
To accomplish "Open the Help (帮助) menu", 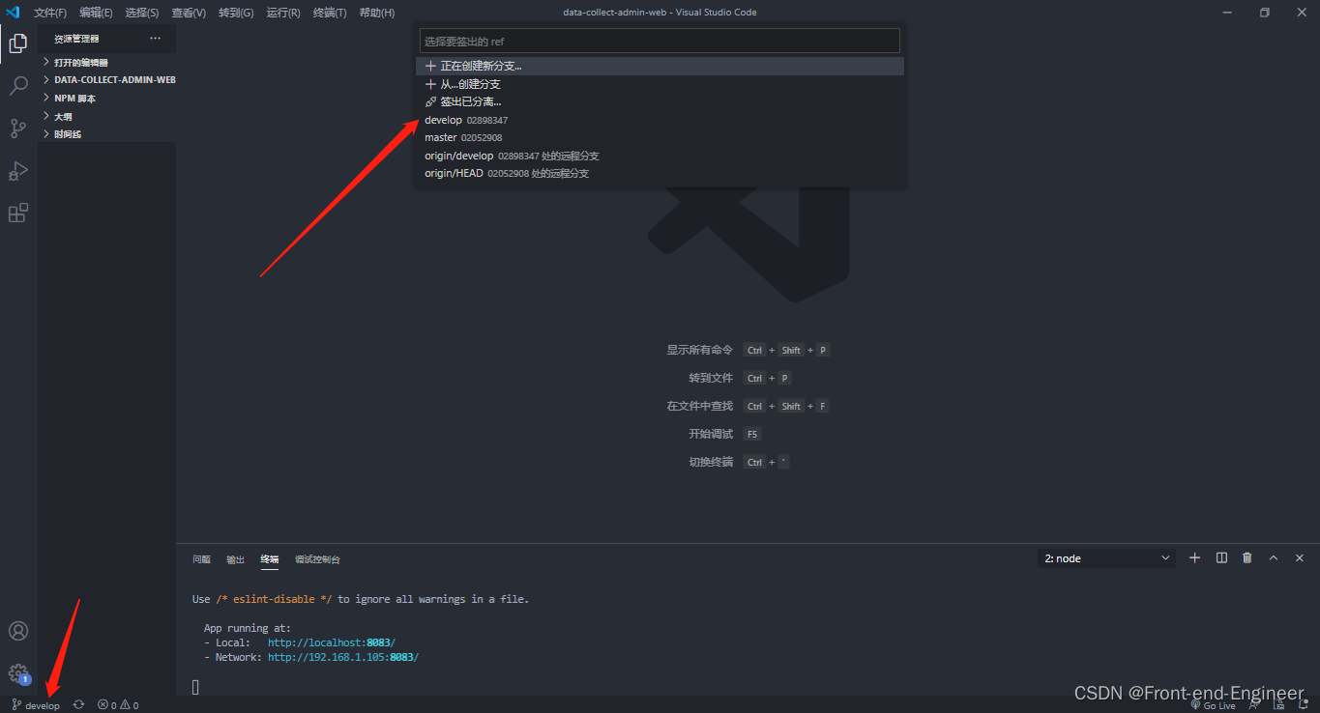I will pyautogui.click(x=376, y=13).
